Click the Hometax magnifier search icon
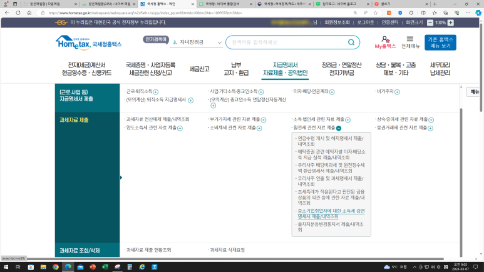 [351, 43]
